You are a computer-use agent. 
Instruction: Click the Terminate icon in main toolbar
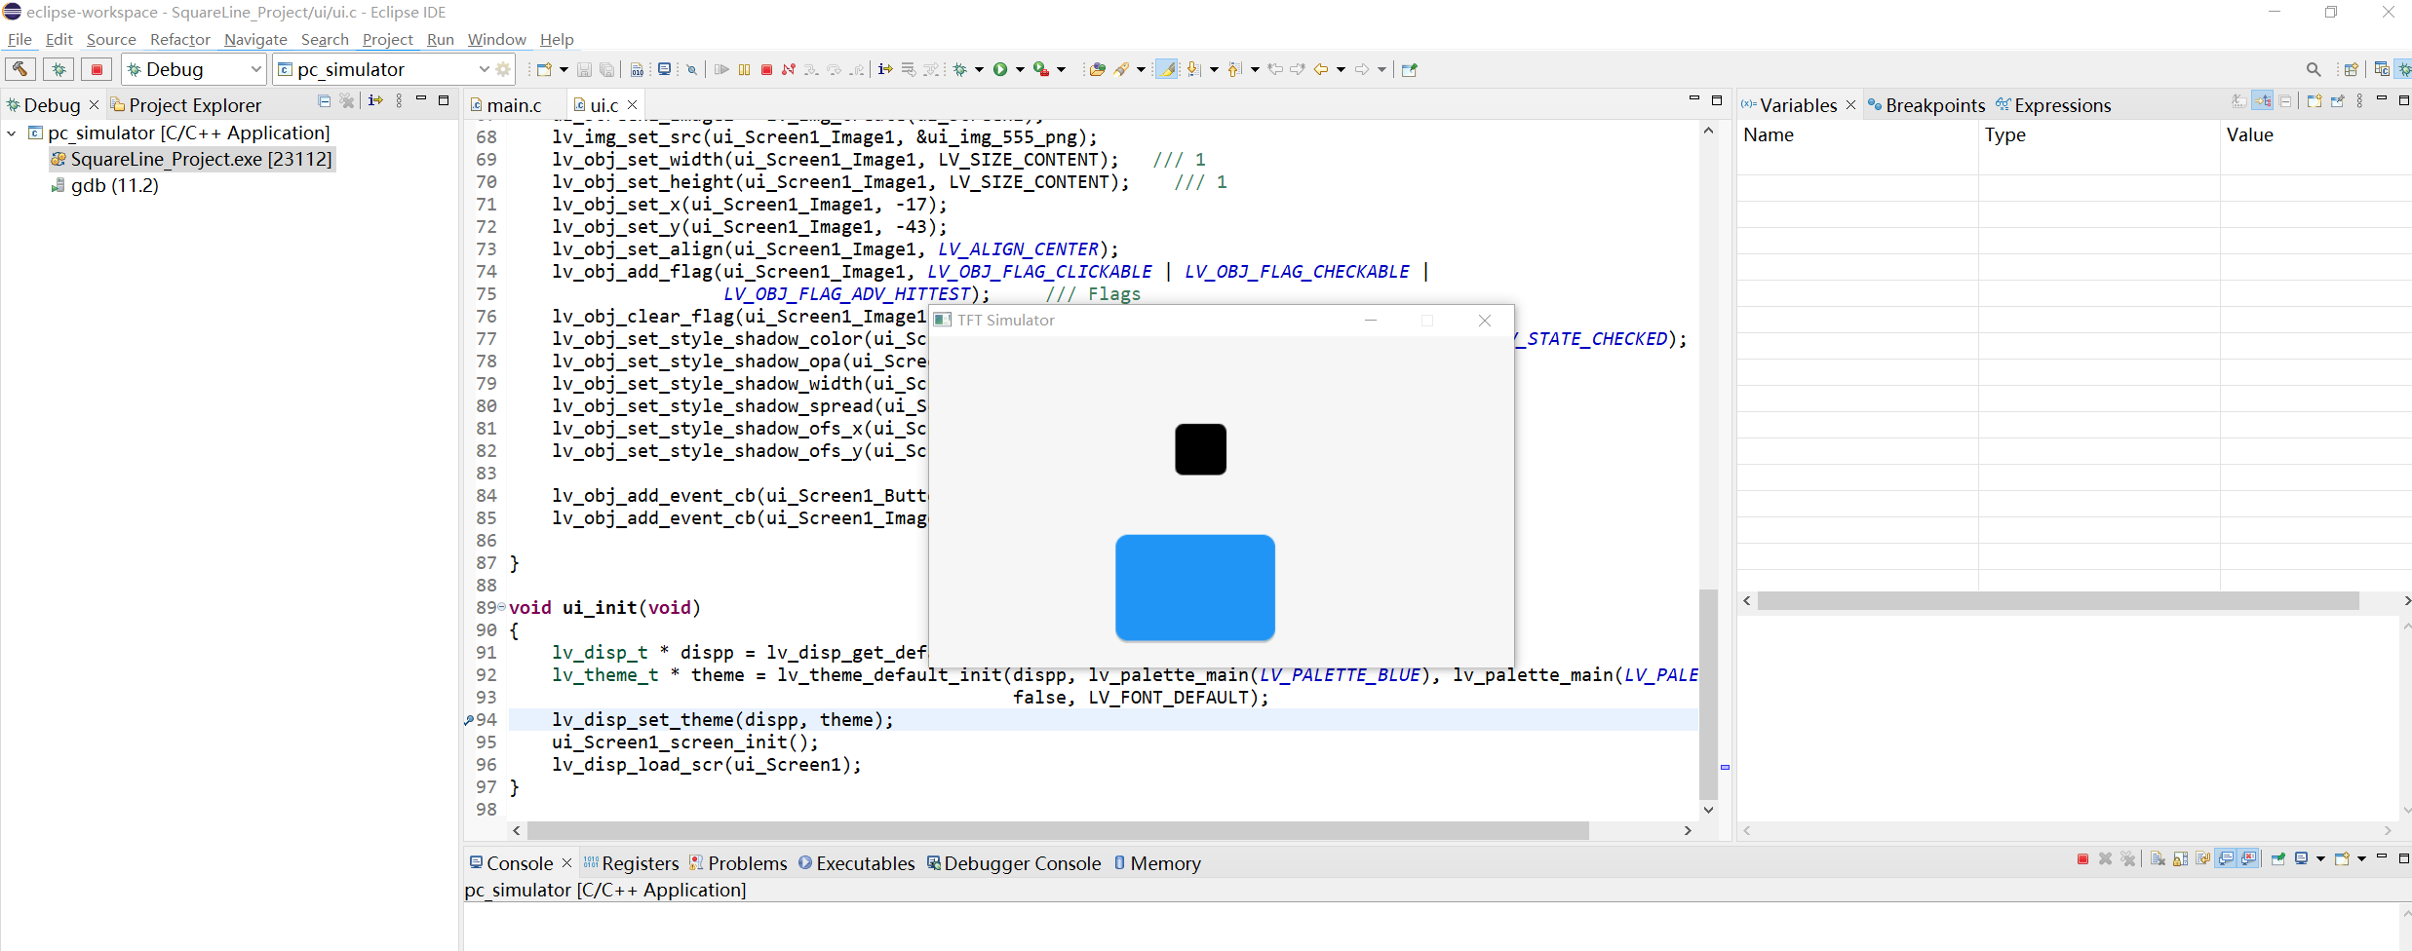(767, 69)
